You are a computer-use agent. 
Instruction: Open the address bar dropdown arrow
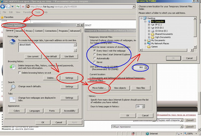(x=134, y=7)
